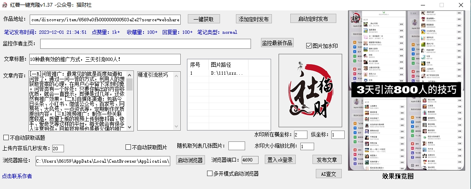
Task: Click the 置入ck登录 button
Action: click(x=280, y=160)
